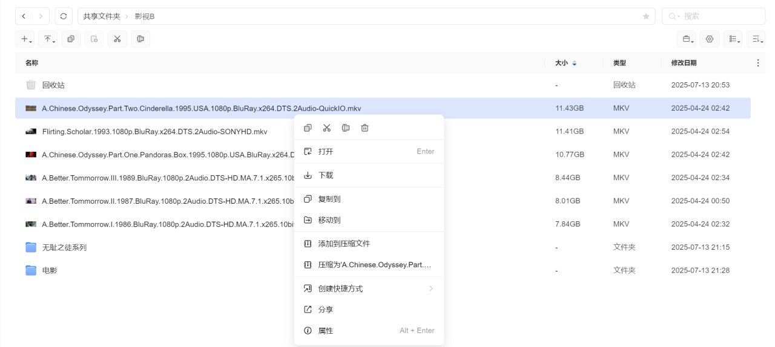The width and height of the screenshot is (775, 347).
Task: Select the 回收站 row name
Action: pyautogui.click(x=53, y=85)
